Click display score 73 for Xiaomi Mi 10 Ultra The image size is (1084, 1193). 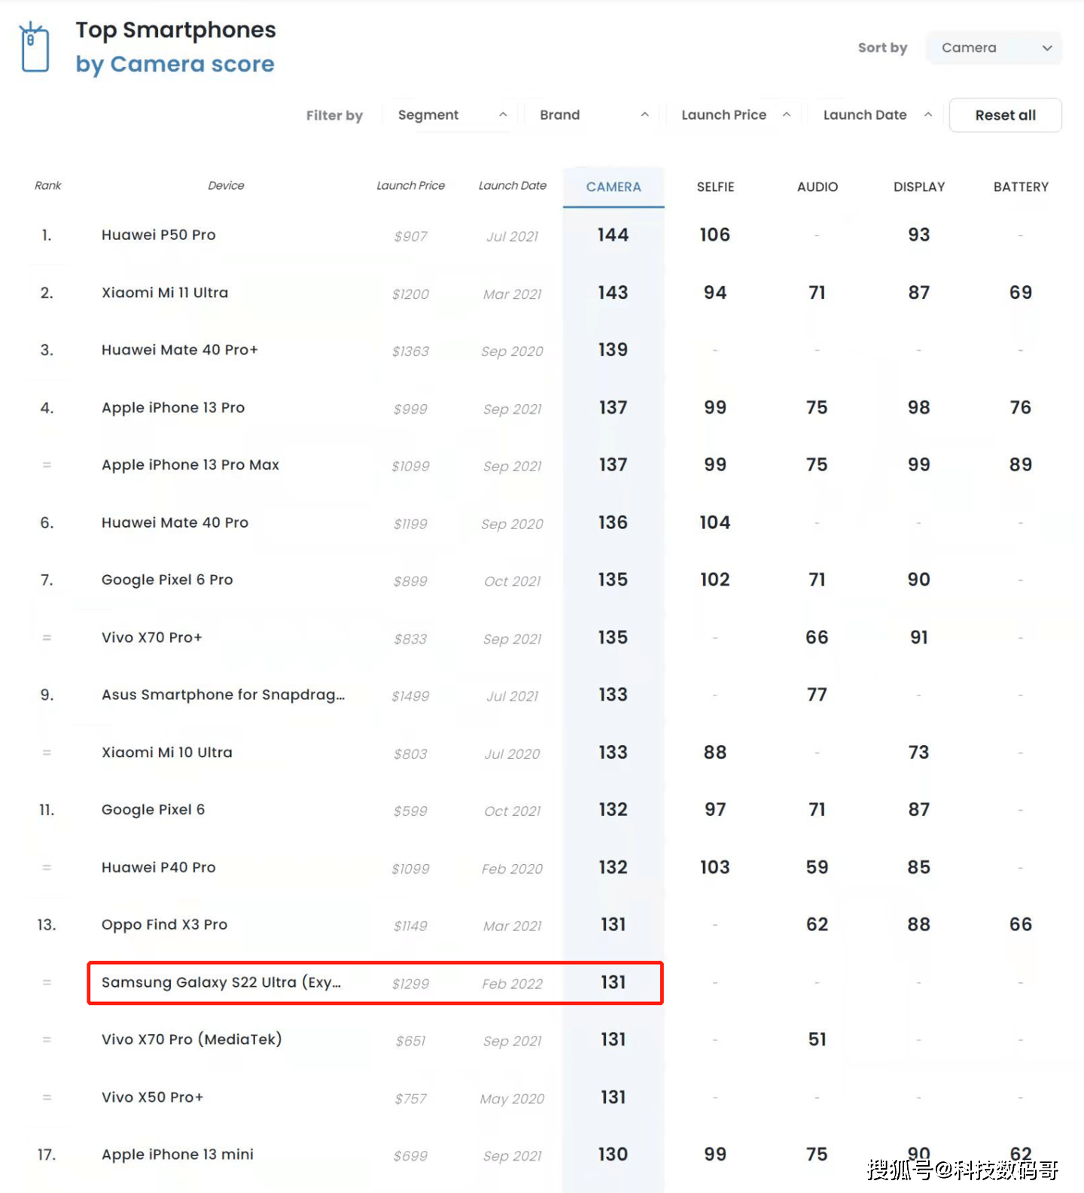click(x=918, y=753)
